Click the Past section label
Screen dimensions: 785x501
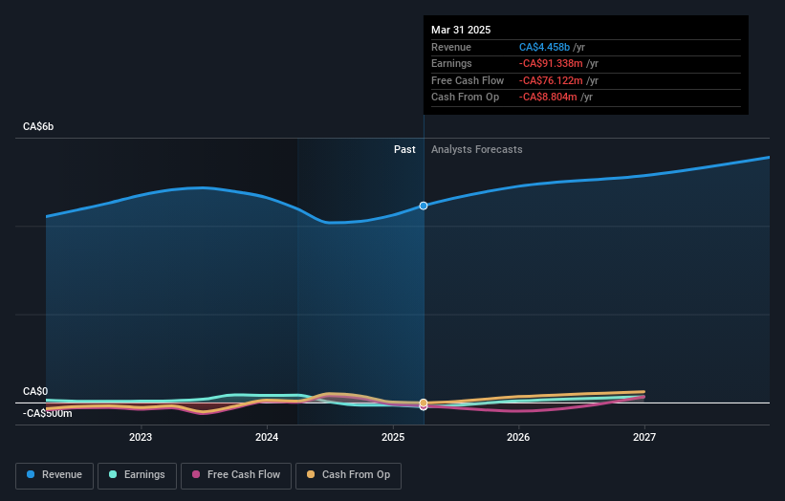404,150
